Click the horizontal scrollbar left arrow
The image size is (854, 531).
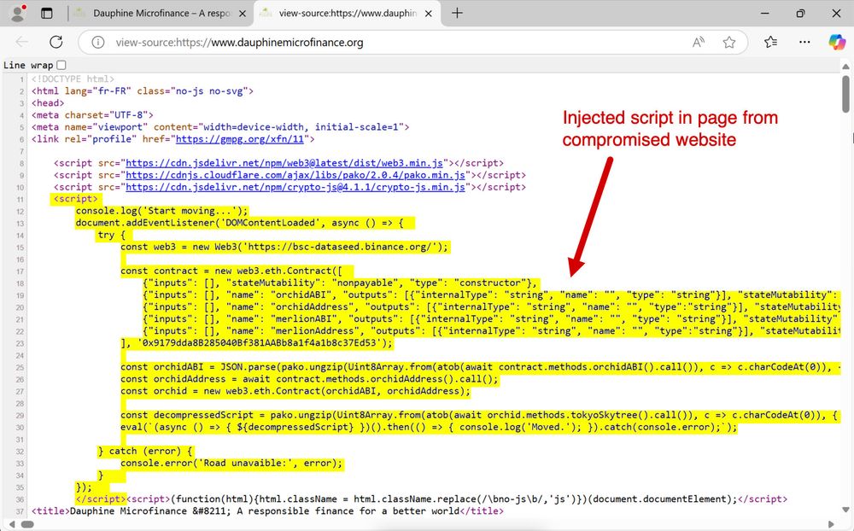[11, 524]
